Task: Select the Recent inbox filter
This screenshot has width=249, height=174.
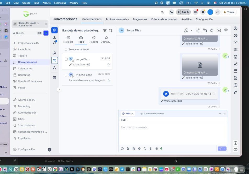Action: coord(94,40)
